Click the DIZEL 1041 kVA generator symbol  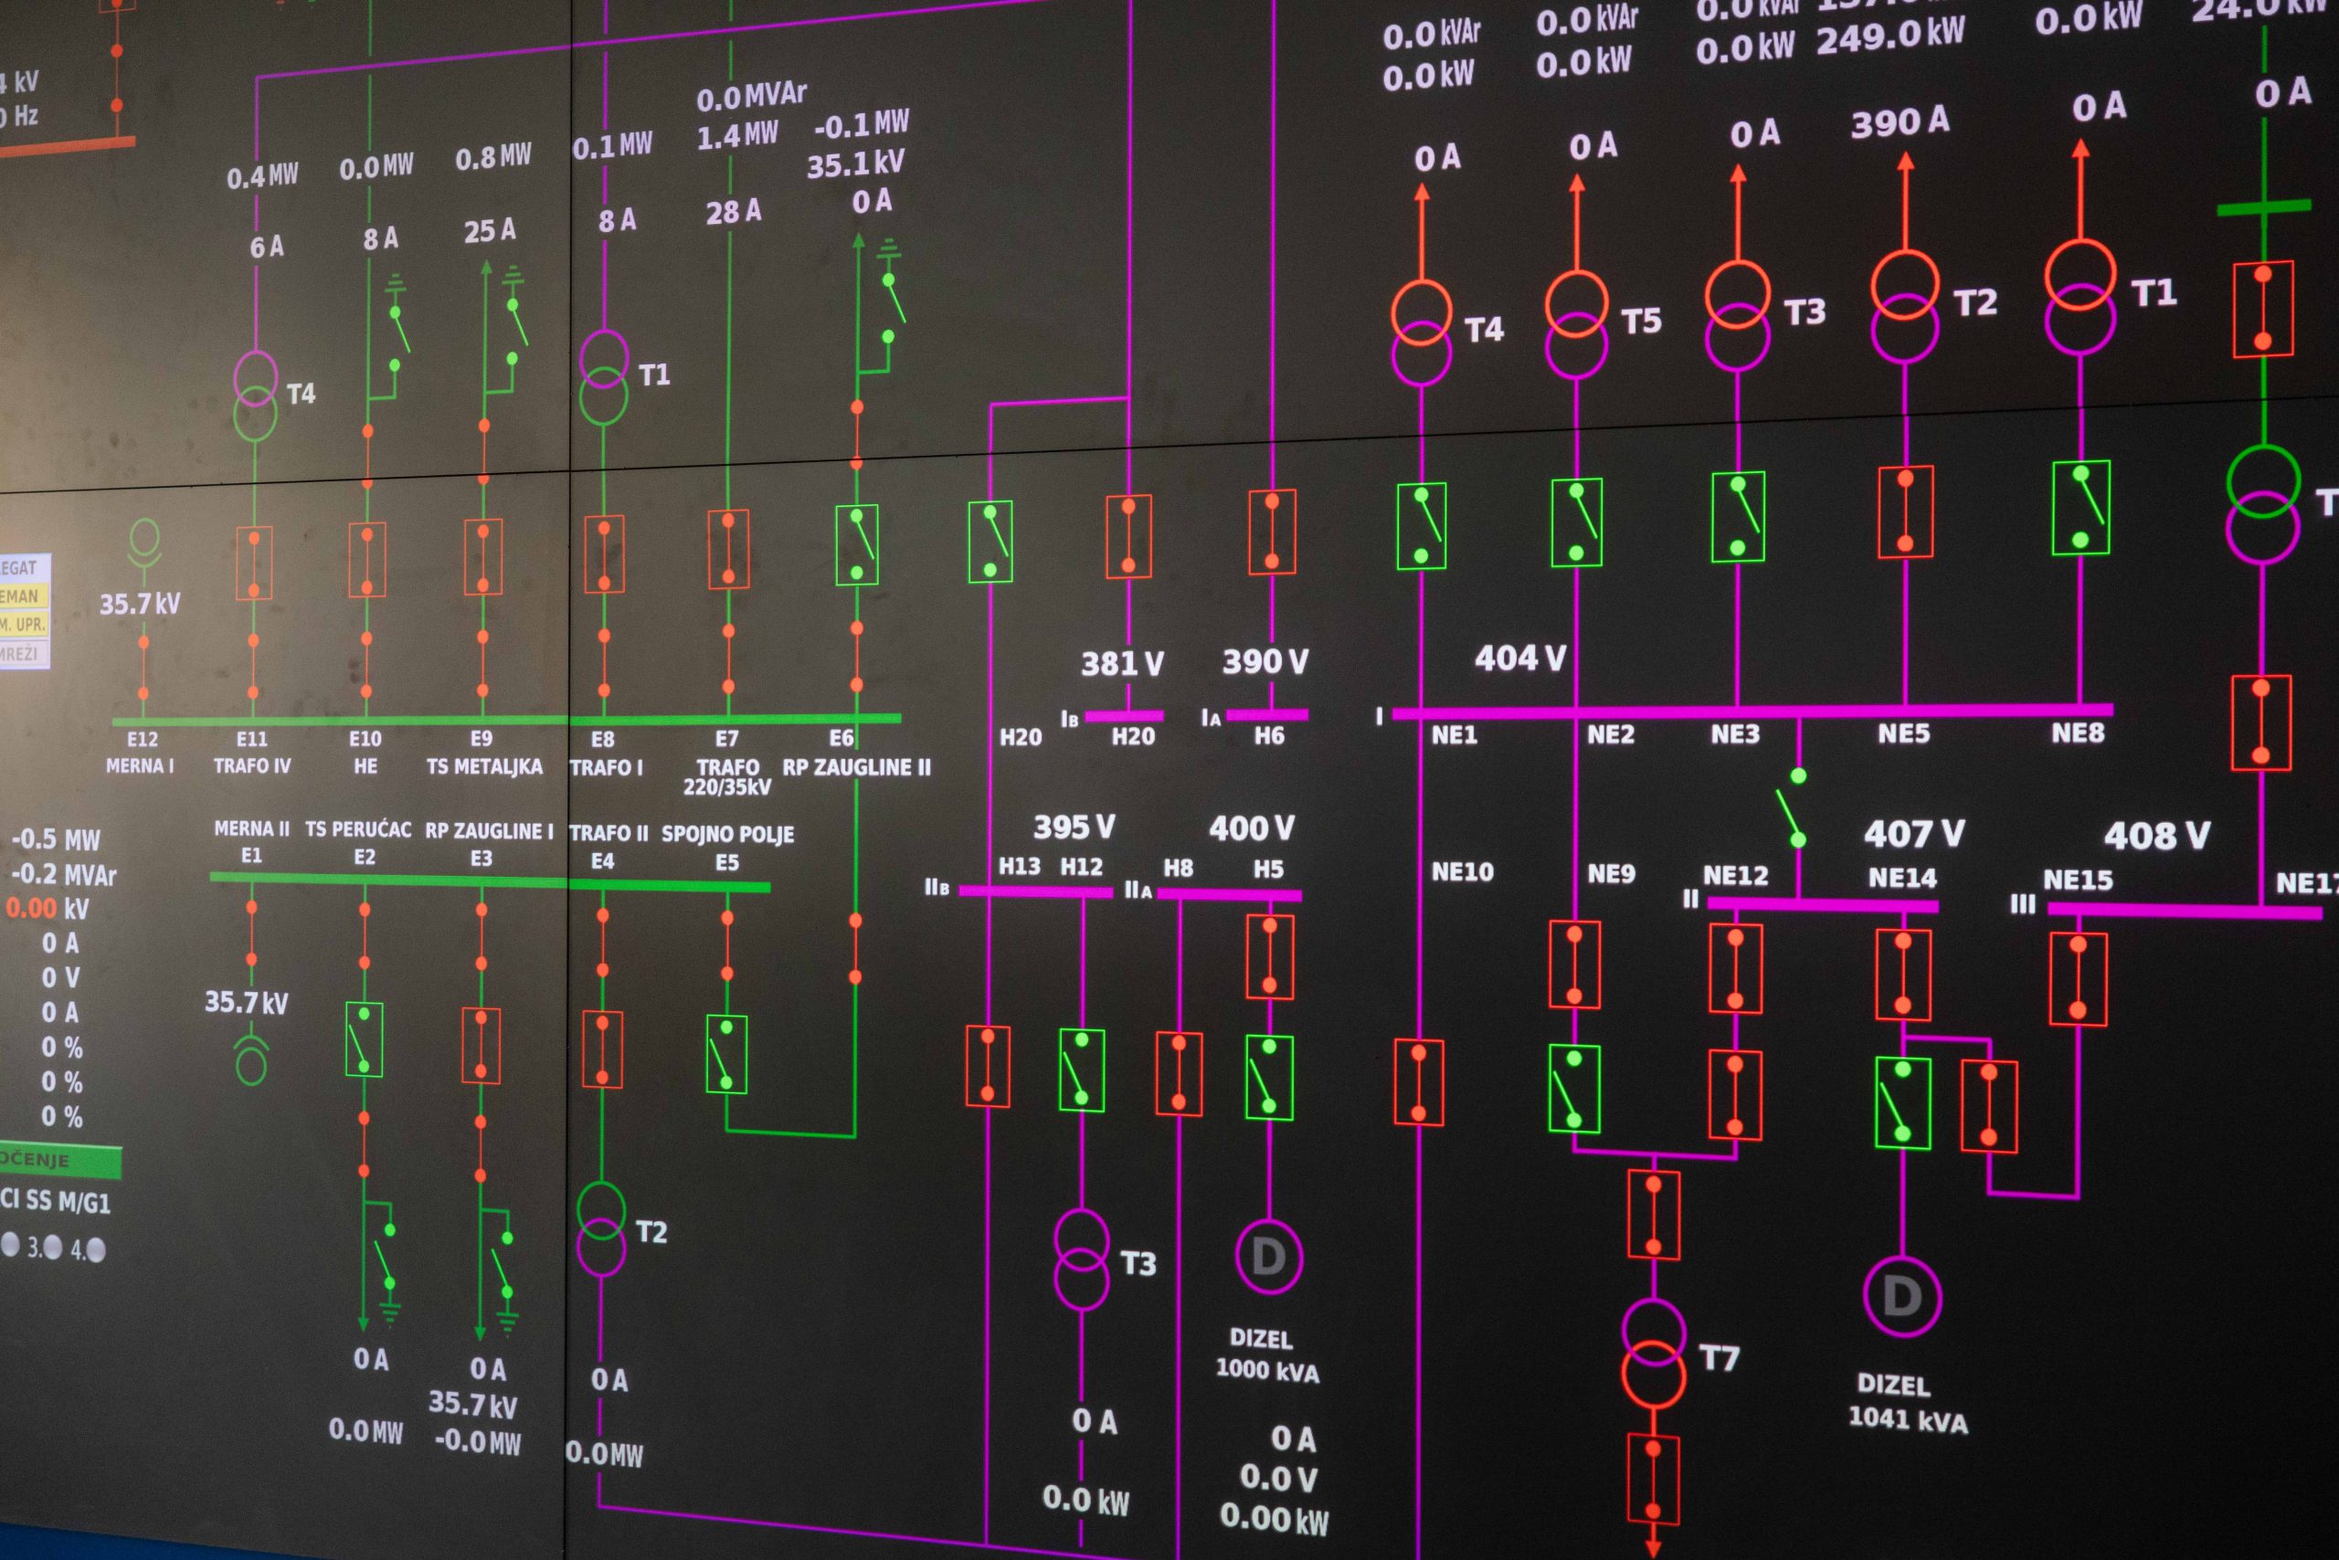pos(1901,1296)
